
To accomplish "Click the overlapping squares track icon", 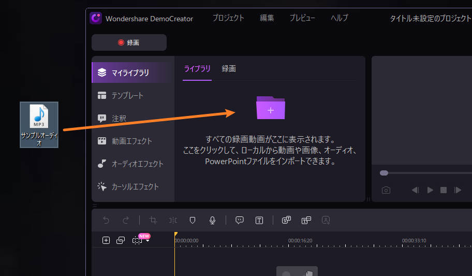I will pos(121,240).
